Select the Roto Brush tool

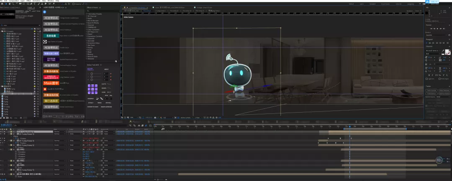[x=50, y=4]
